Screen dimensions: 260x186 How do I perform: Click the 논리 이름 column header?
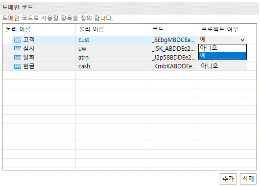[x=39, y=29]
